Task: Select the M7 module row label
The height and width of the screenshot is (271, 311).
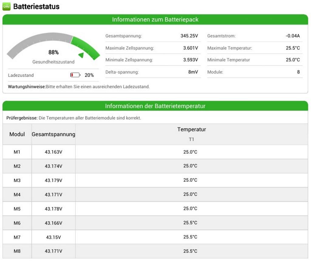Action: coord(17,237)
